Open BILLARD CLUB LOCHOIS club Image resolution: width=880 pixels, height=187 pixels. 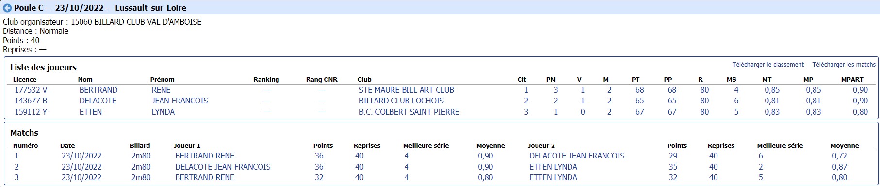(x=401, y=101)
